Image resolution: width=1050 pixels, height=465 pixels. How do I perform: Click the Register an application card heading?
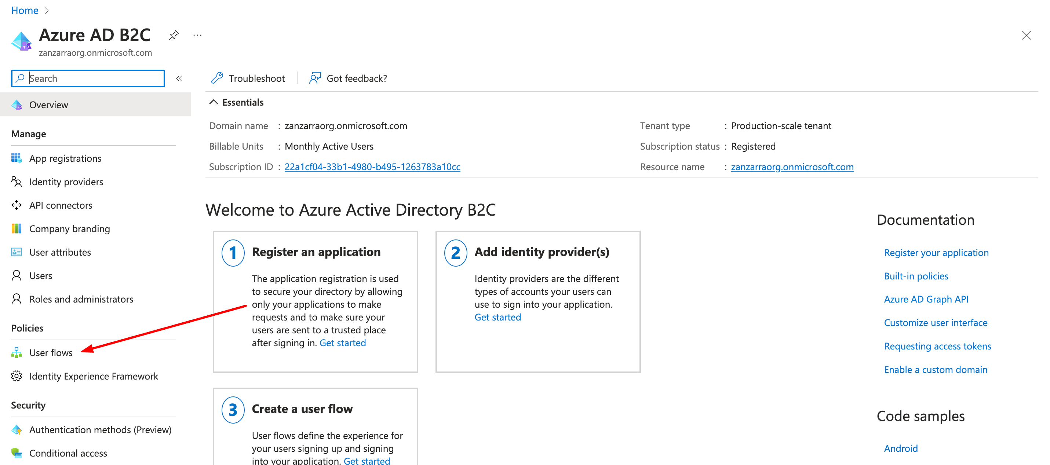click(316, 252)
